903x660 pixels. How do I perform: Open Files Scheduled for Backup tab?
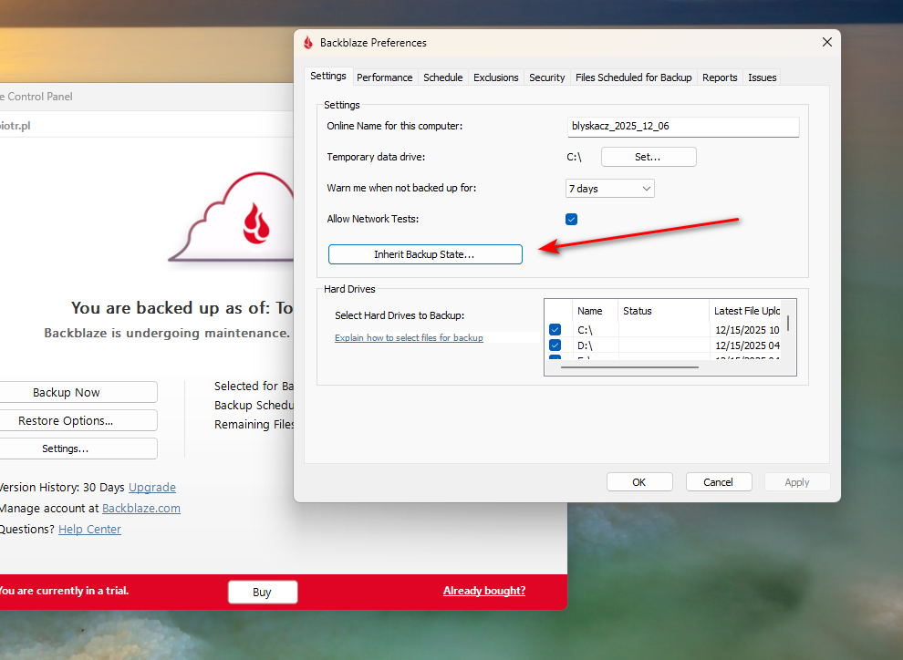633,77
